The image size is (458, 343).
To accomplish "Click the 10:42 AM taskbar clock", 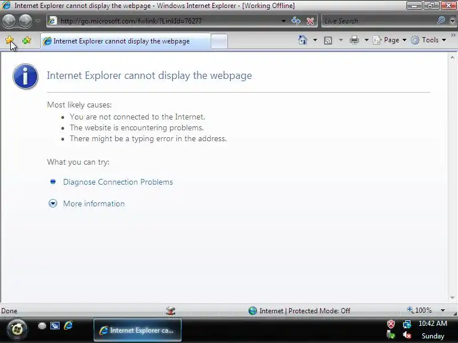I will click(x=433, y=324).
